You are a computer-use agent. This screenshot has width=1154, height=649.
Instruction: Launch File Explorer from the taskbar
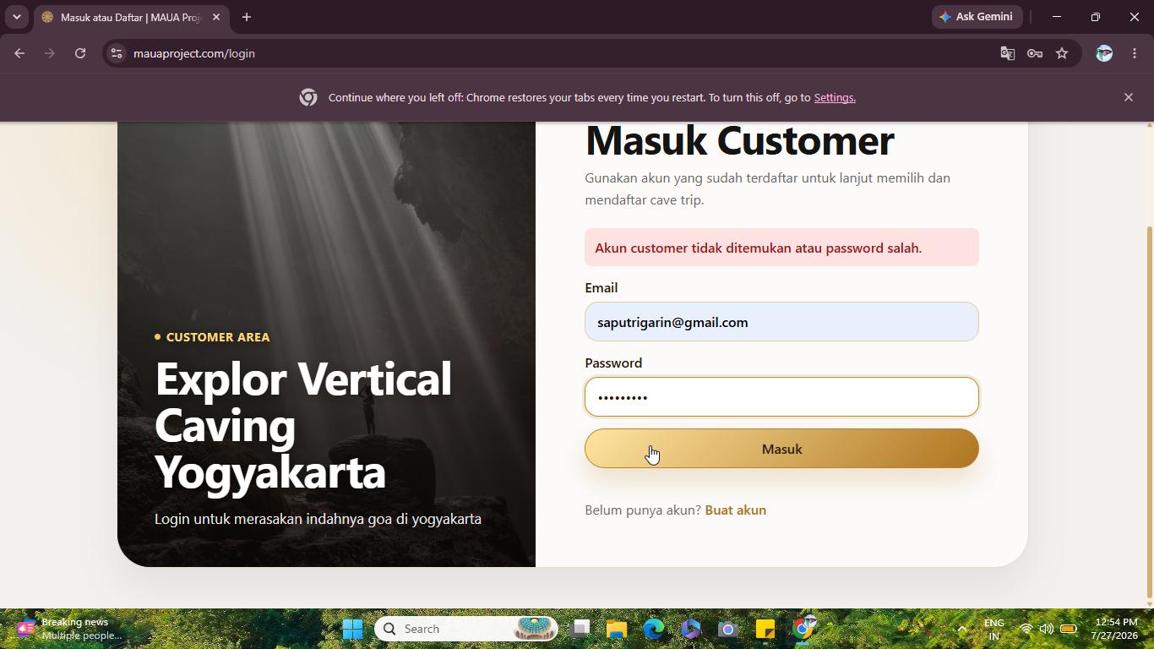(x=617, y=629)
